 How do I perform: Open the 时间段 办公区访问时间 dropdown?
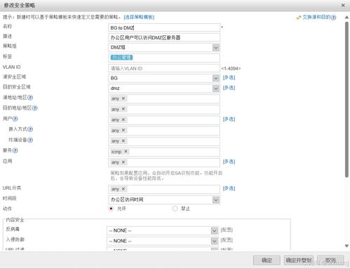coord(216,200)
